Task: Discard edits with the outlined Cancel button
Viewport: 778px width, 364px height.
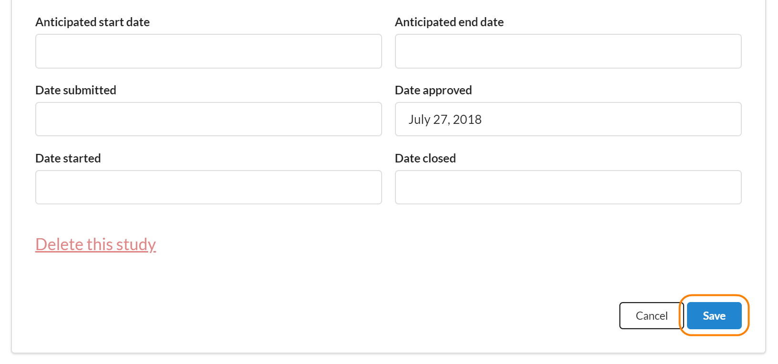Action: (x=651, y=316)
